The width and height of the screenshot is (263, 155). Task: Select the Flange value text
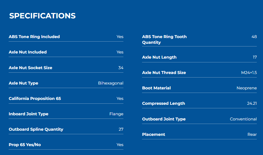coord(116,114)
